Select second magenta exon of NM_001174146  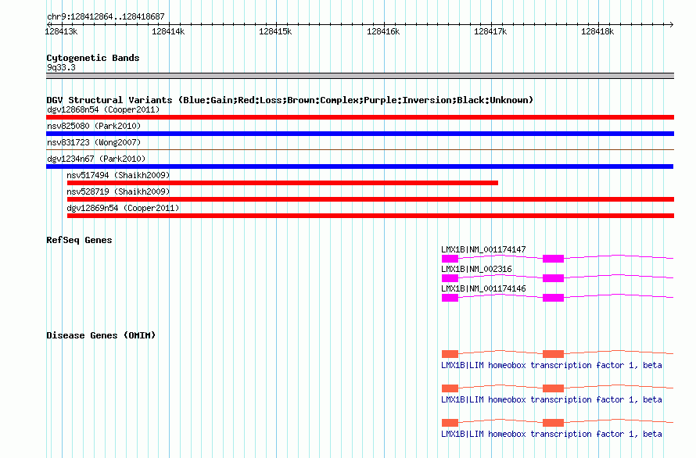(553, 298)
